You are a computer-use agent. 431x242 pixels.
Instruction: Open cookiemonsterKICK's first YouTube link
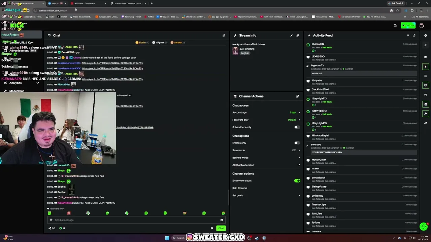pyautogui.click(x=112, y=63)
